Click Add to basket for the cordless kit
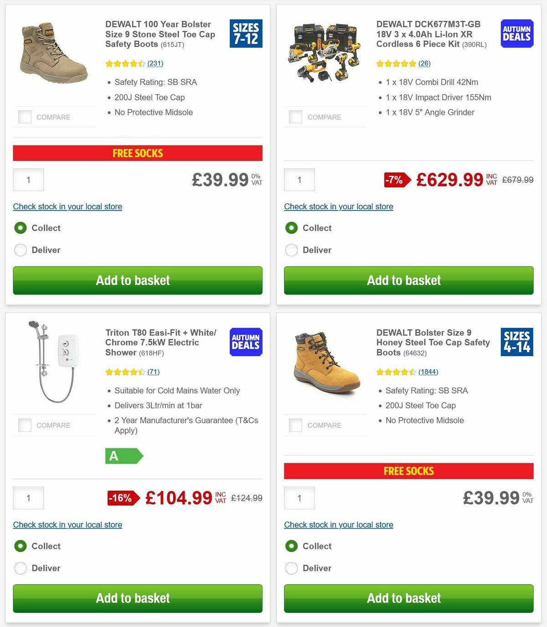Screen dimensions: 547x627 pyautogui.click(x=408, y=280)
